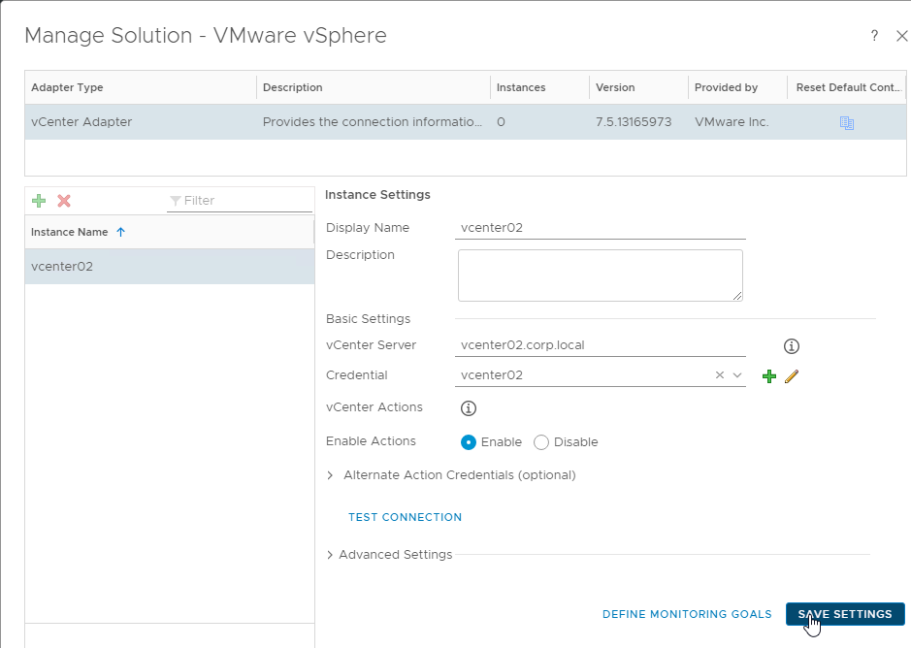Click the version value 7.5.13165973
The image size is (911, 648).
point(634,122)
